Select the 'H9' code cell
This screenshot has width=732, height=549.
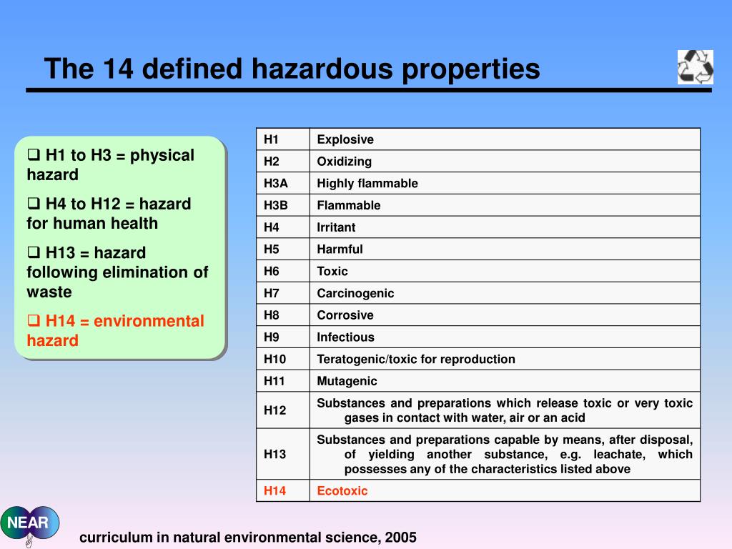(283, 337)
